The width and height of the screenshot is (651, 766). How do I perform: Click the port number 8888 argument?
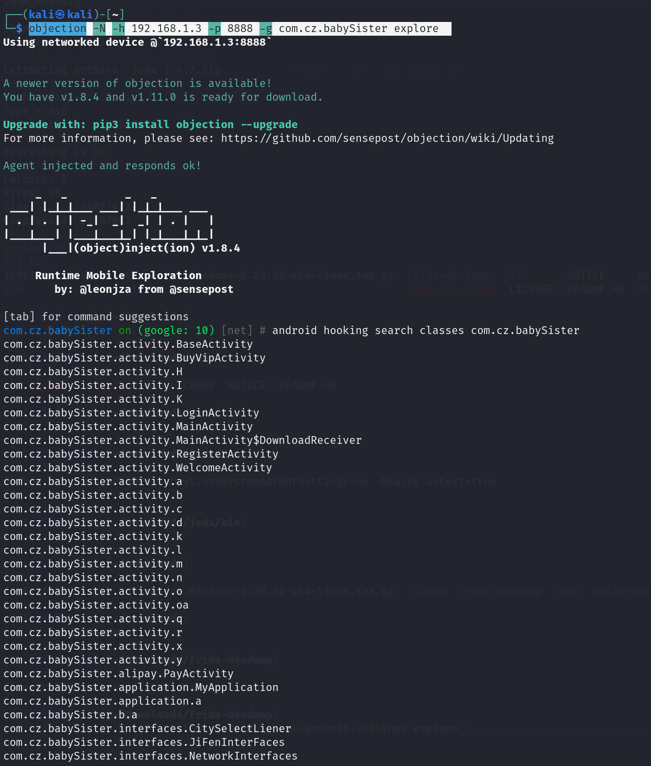click(x=240, y=28)
